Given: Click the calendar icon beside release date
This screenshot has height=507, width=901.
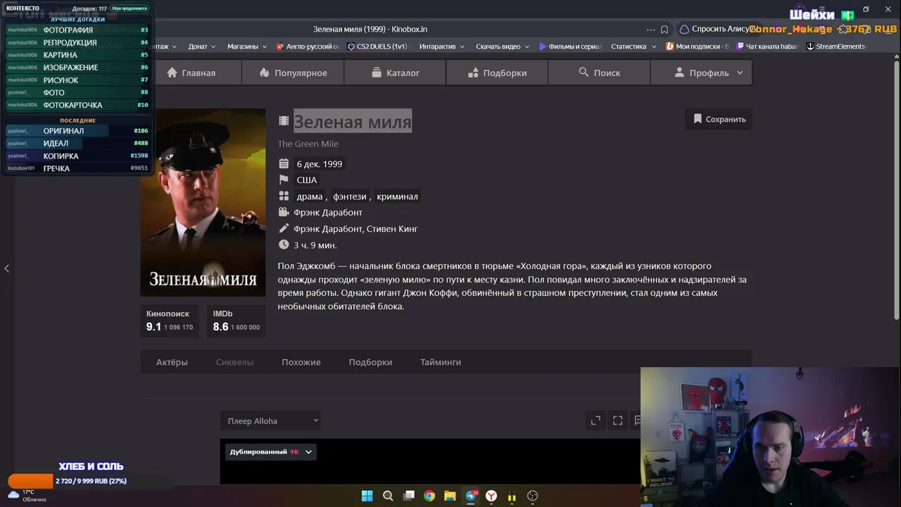Looking at the screenshot, I should point(284,163).
